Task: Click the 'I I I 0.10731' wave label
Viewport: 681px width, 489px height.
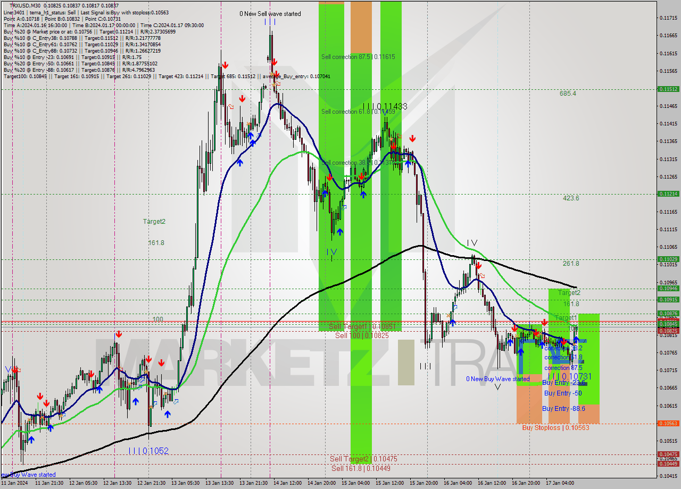Action: click(569, 376)
